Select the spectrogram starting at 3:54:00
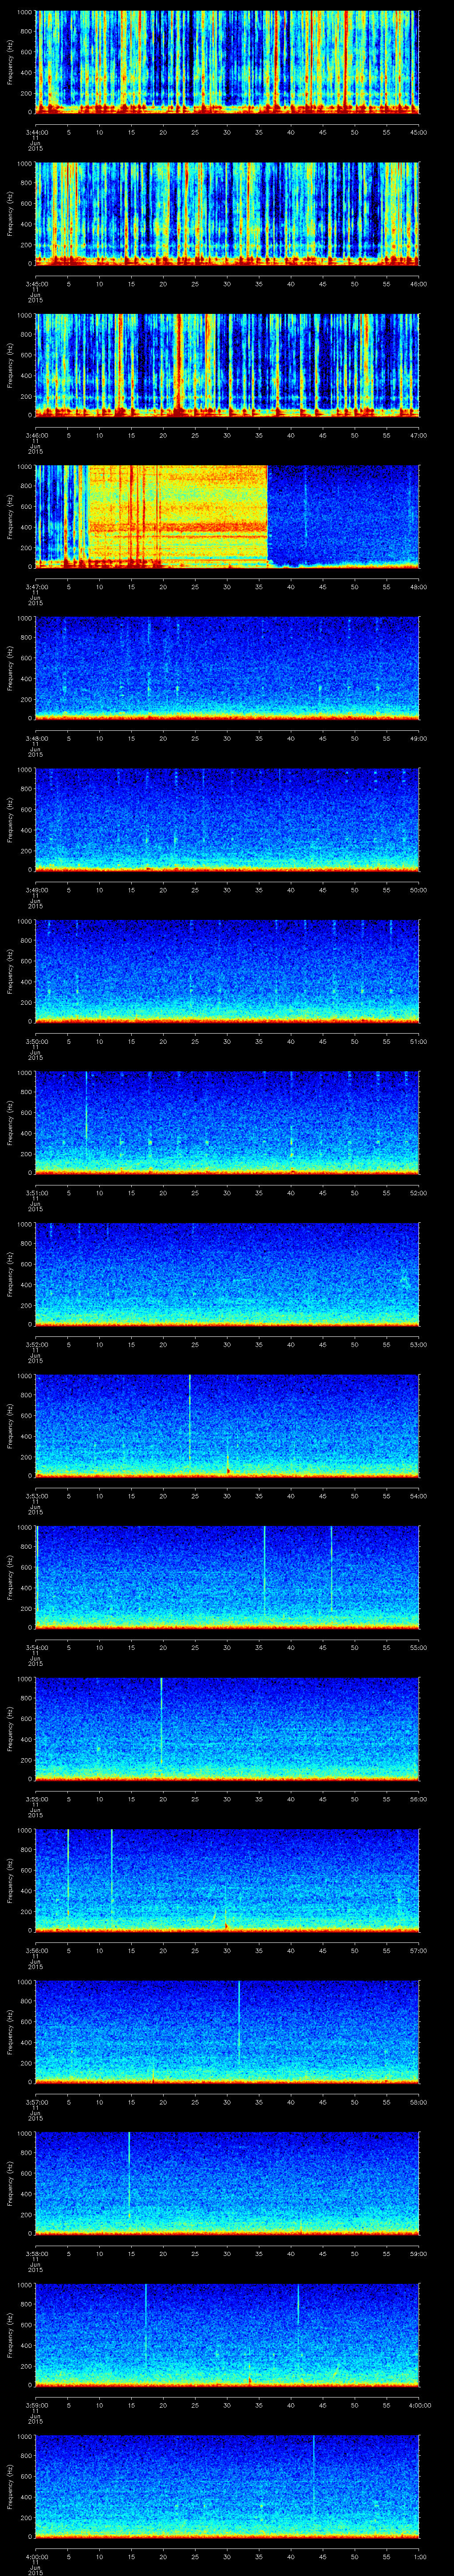Screen dimensions: 454x2576 227,1577
